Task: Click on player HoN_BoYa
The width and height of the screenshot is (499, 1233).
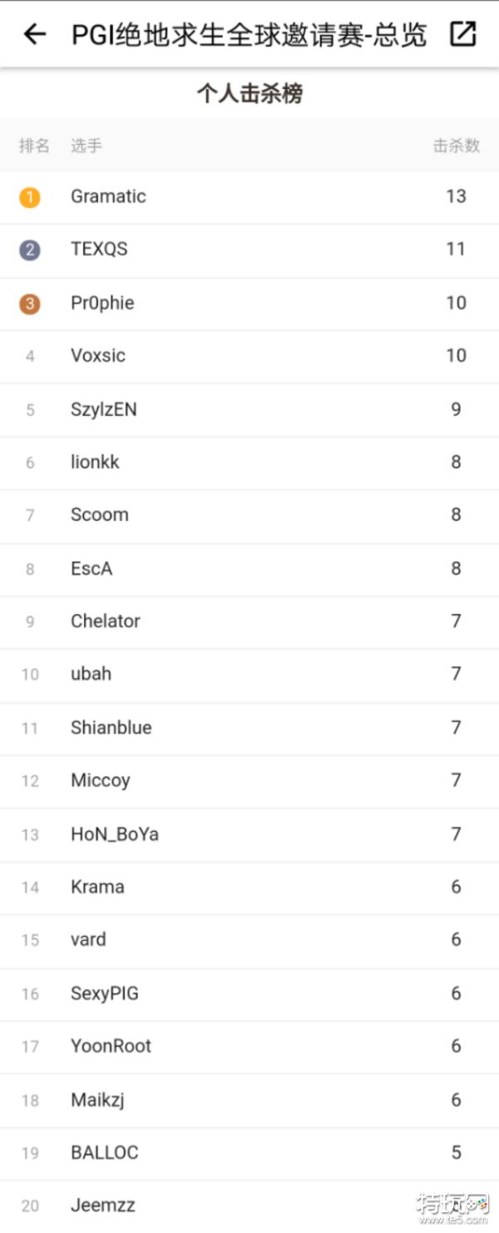Action: pos(115,834)
